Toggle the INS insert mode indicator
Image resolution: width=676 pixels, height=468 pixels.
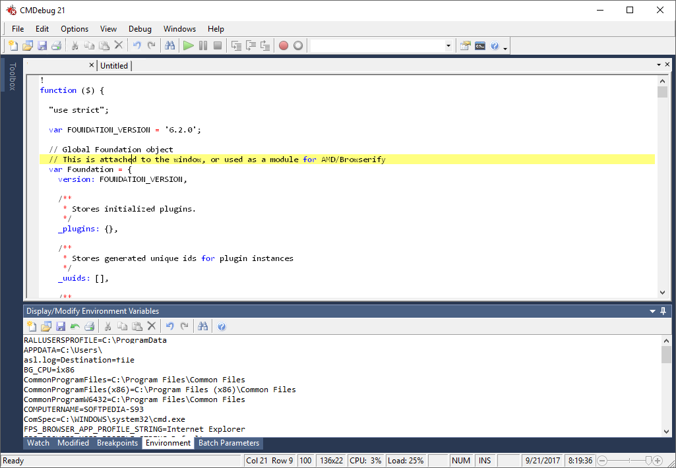click(x=485, y=460)
